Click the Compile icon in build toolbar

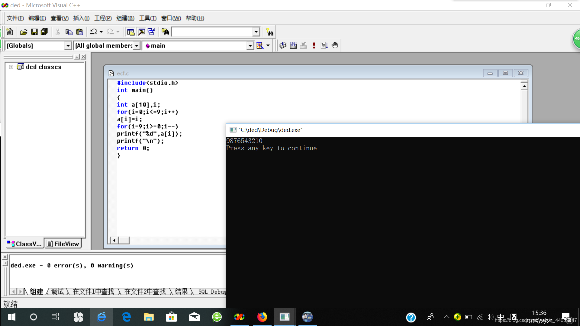[x=283, y=45]
